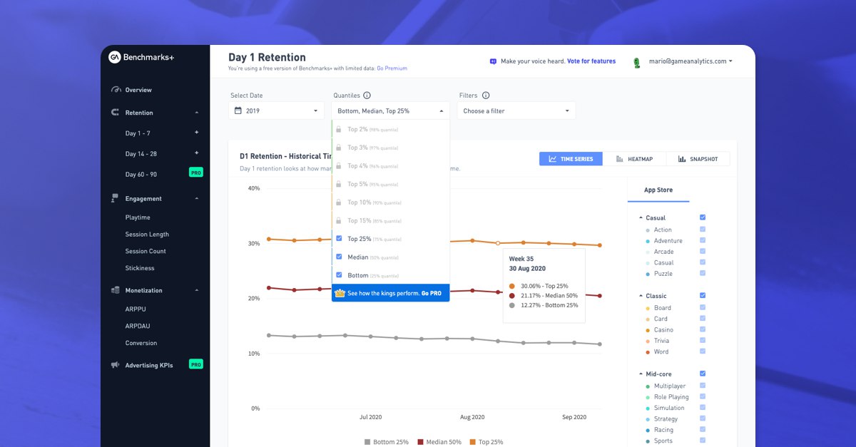856x447 pixels.
Task: Click the crown icon in PRO banner
Action: [x=340, y=293]
